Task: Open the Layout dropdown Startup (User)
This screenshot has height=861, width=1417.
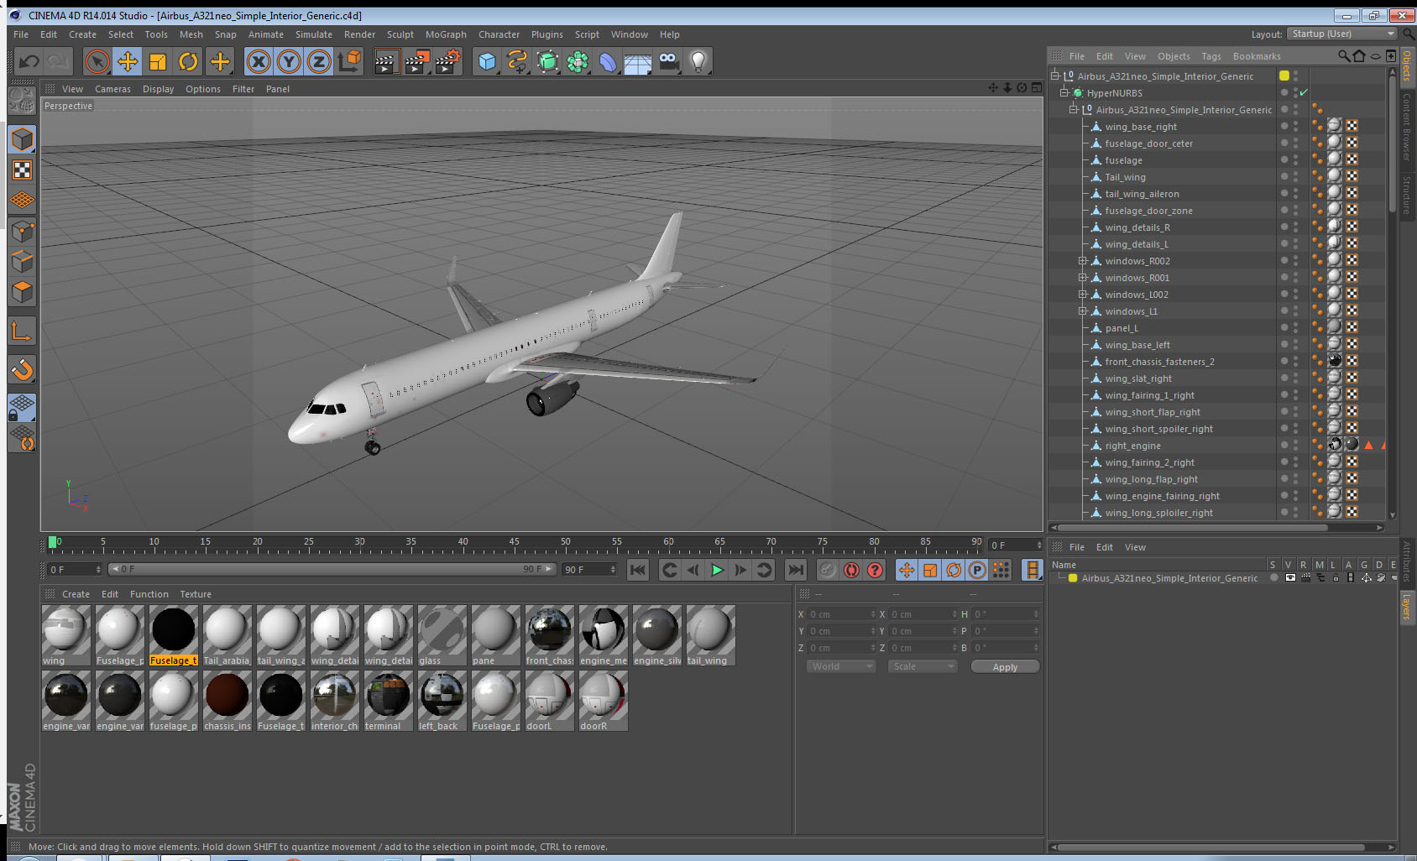Action: coord(1342,34)
